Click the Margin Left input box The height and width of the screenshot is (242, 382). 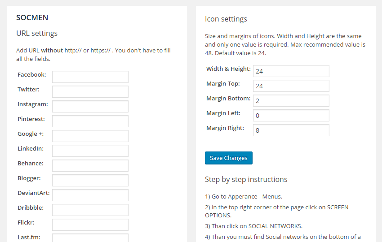[291, 116]
